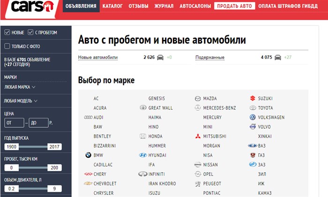Click the Mitsubishi logo icon
The image size is (328, 197).
click(198, 136)
